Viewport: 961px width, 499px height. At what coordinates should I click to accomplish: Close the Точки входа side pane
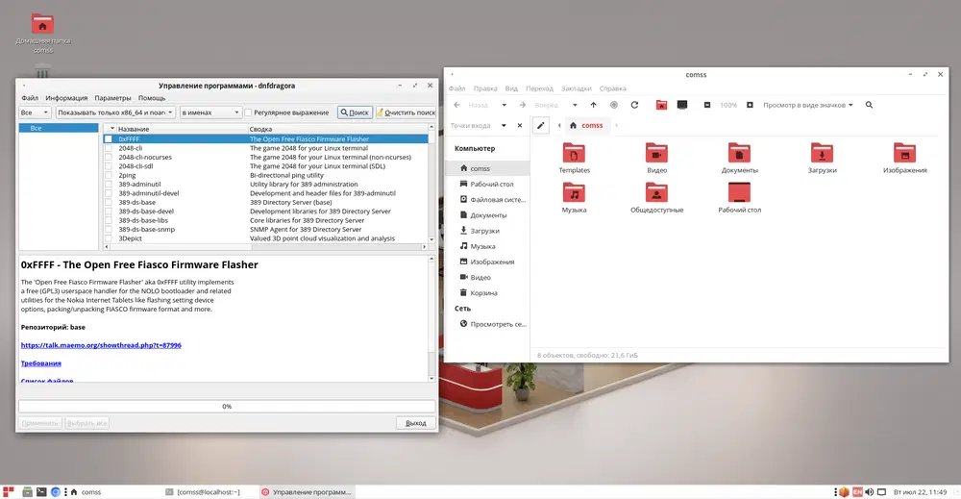520,125
